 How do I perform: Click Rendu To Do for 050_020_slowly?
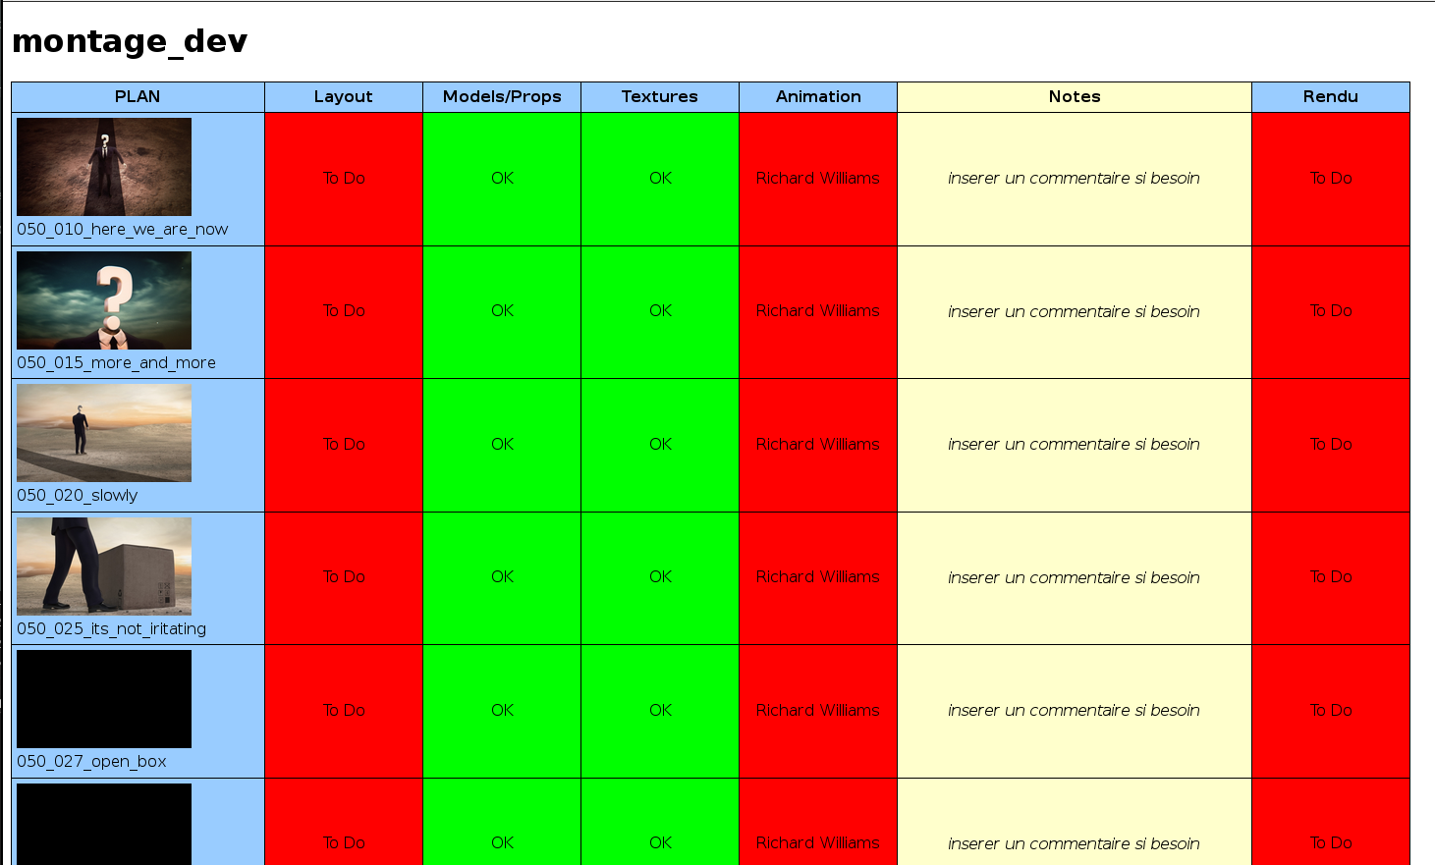click(1331, 445)
